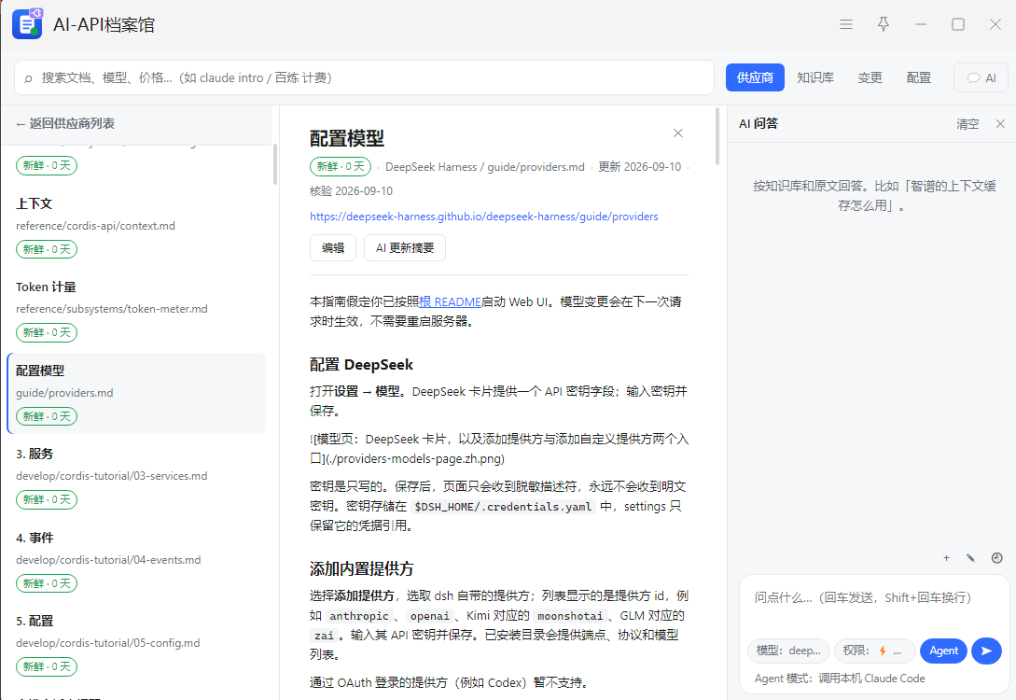The image size is (1016, 700).
Task: Click the sidebar list scrollbar
Action: (275, 164)
